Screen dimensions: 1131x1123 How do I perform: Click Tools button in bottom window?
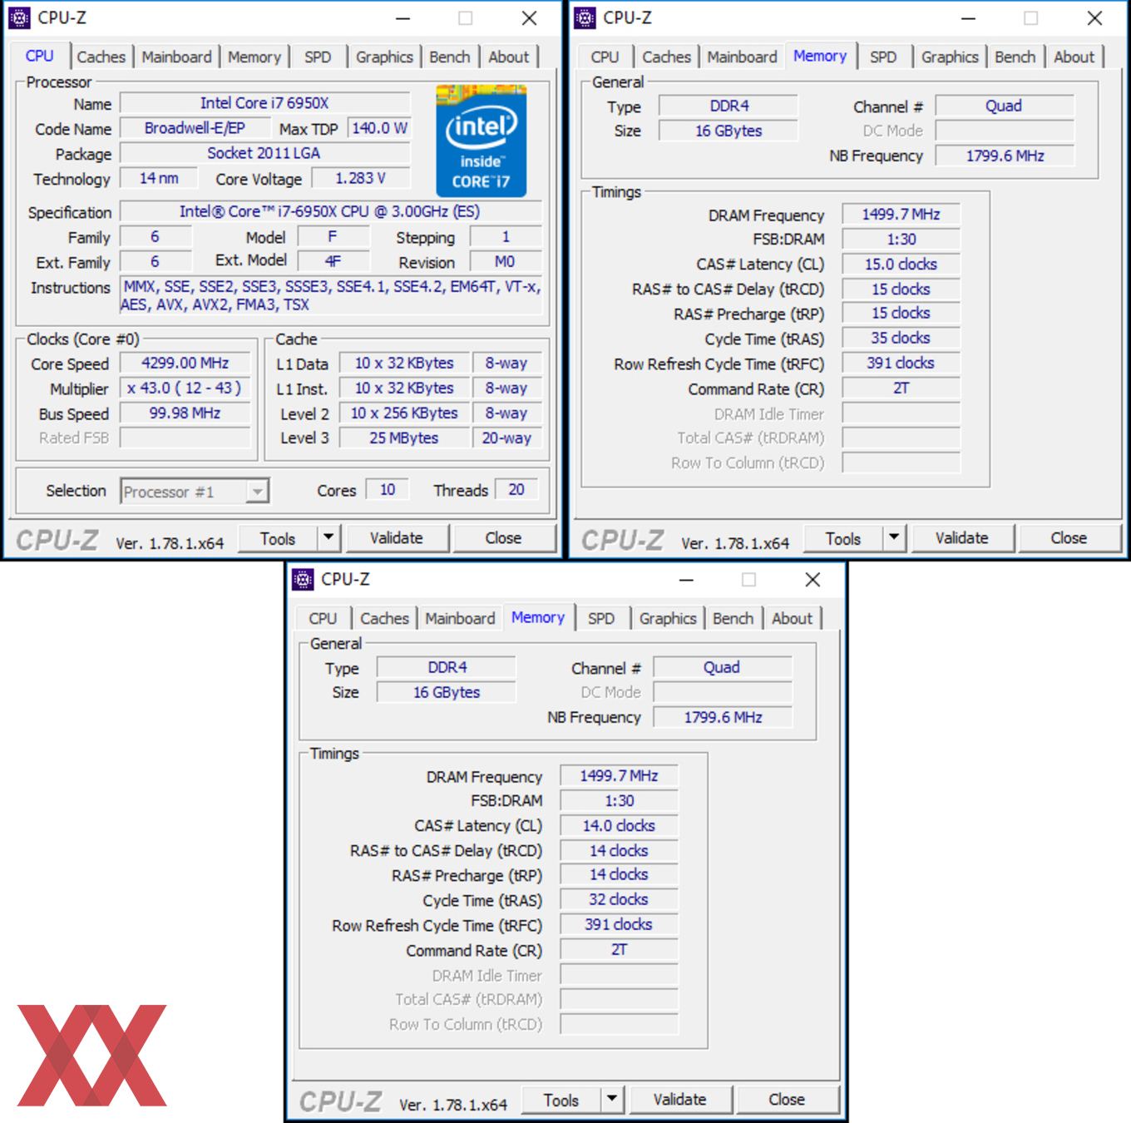561,1100
